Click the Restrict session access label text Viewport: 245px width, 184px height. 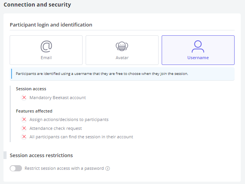click(x=64, y=169)
